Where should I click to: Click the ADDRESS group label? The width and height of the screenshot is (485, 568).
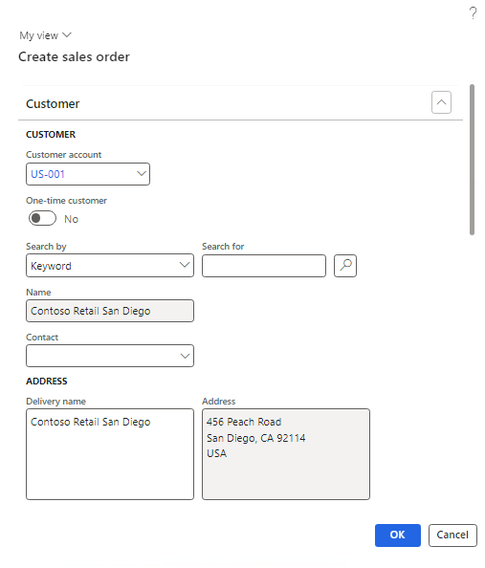click(x=47, y=382)
